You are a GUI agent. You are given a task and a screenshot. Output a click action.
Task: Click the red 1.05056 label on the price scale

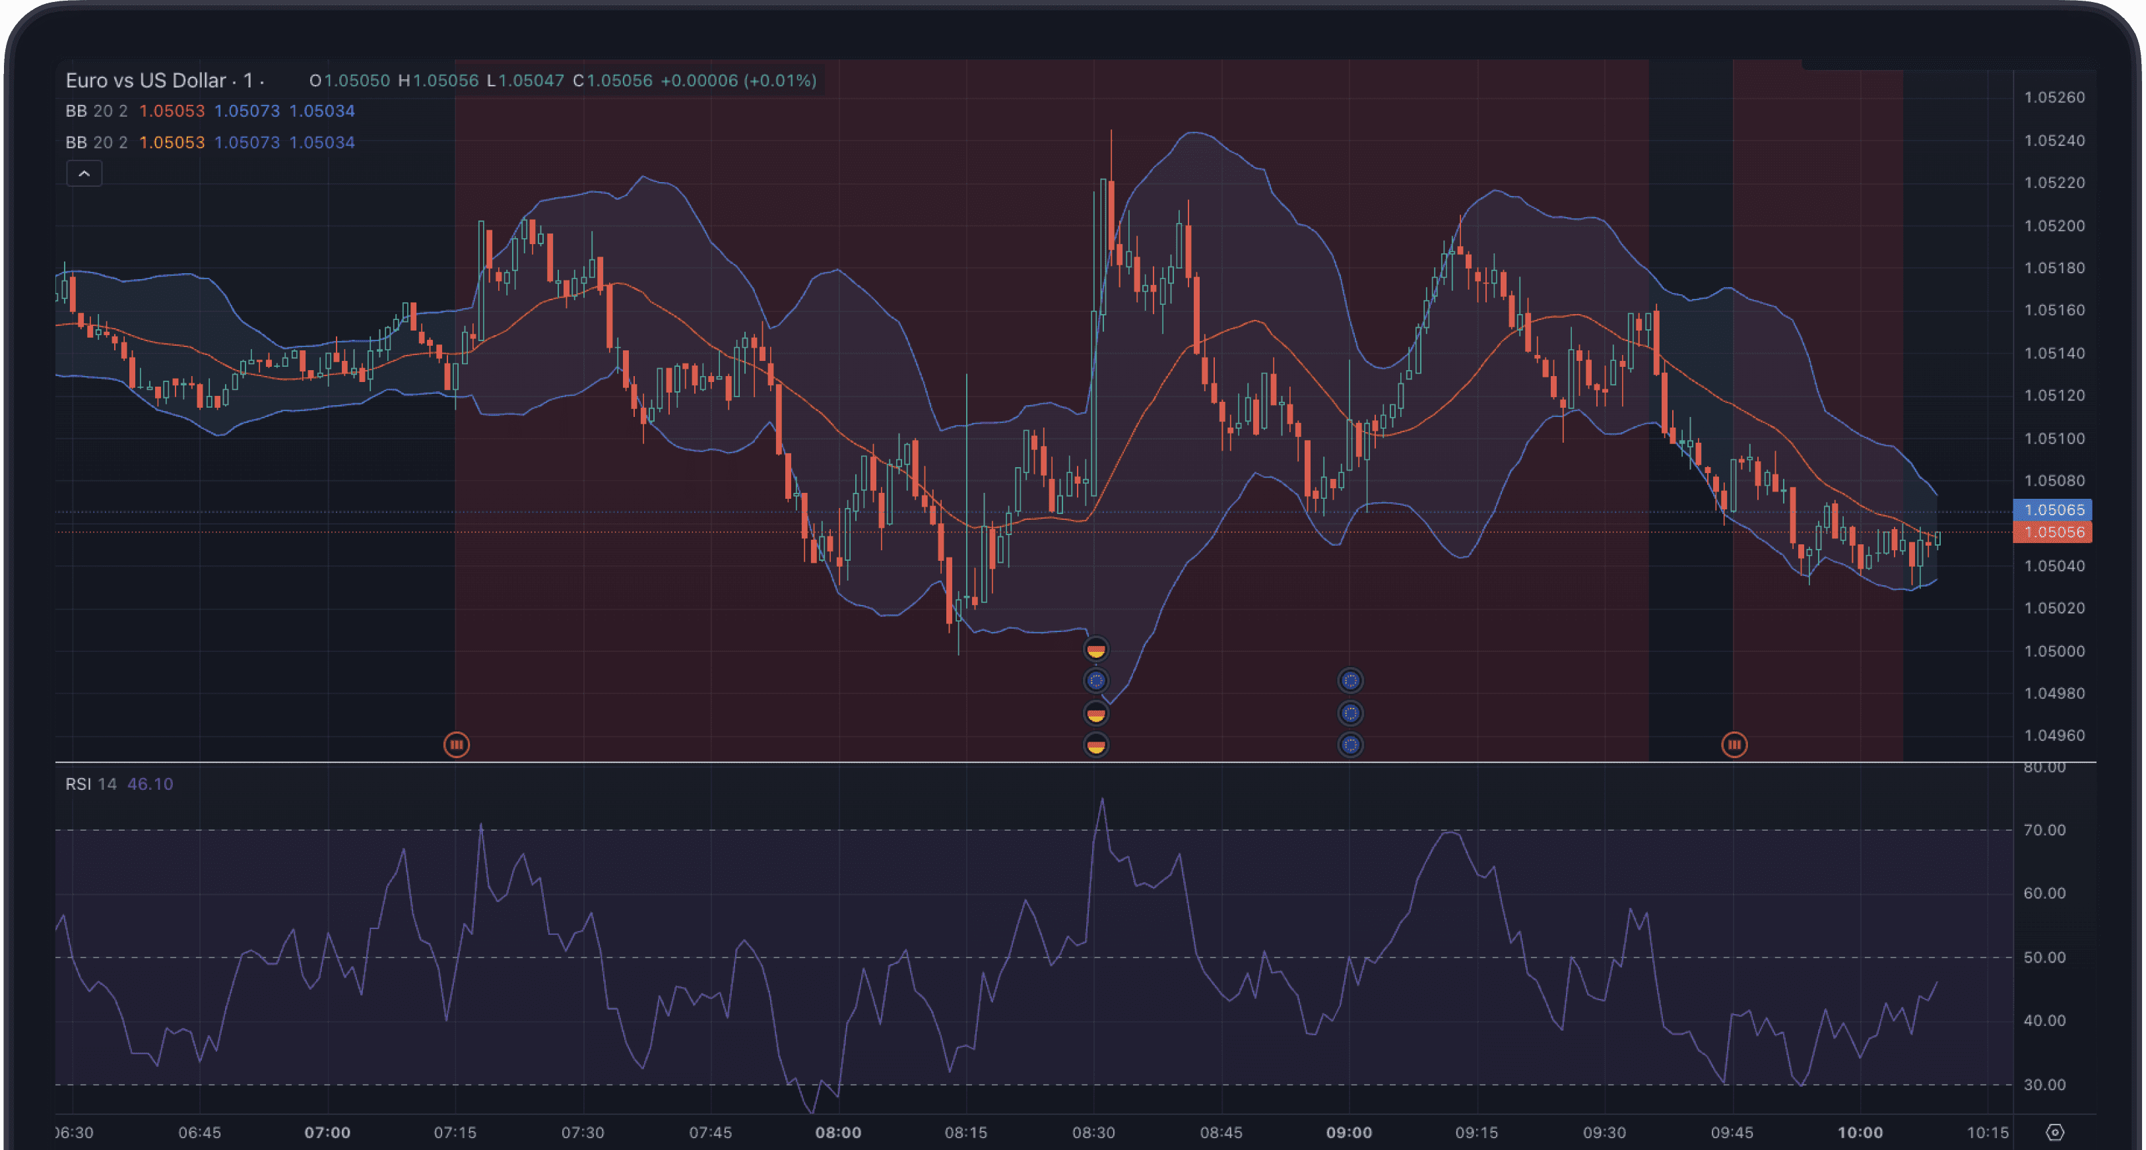[x=2053, y=532]
